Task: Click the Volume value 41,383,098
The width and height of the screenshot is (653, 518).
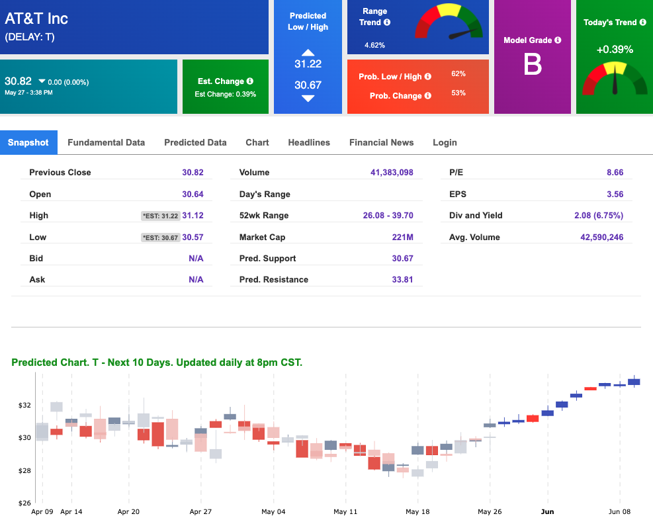Action: tap(392, 173)
